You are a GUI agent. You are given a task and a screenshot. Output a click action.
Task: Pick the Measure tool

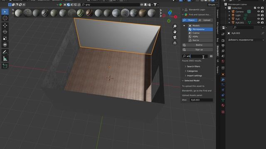tap(5, 59)
